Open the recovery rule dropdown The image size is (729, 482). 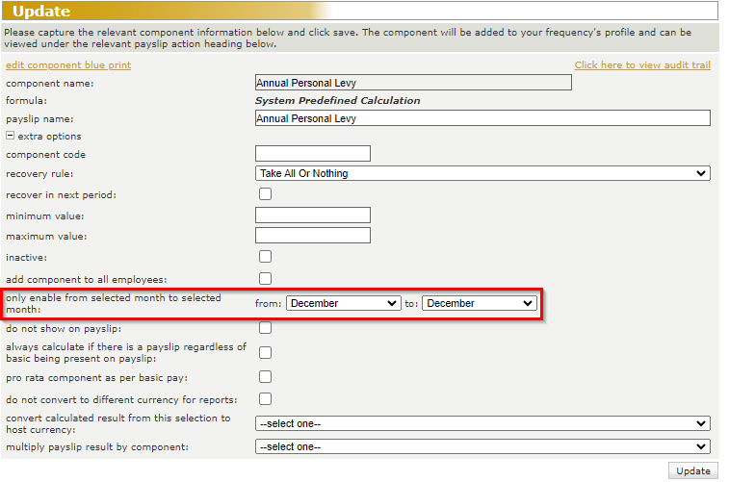coord(482,173)
